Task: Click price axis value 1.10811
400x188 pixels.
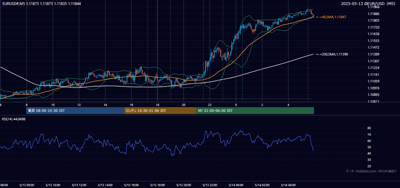Action: click(373, 102)
